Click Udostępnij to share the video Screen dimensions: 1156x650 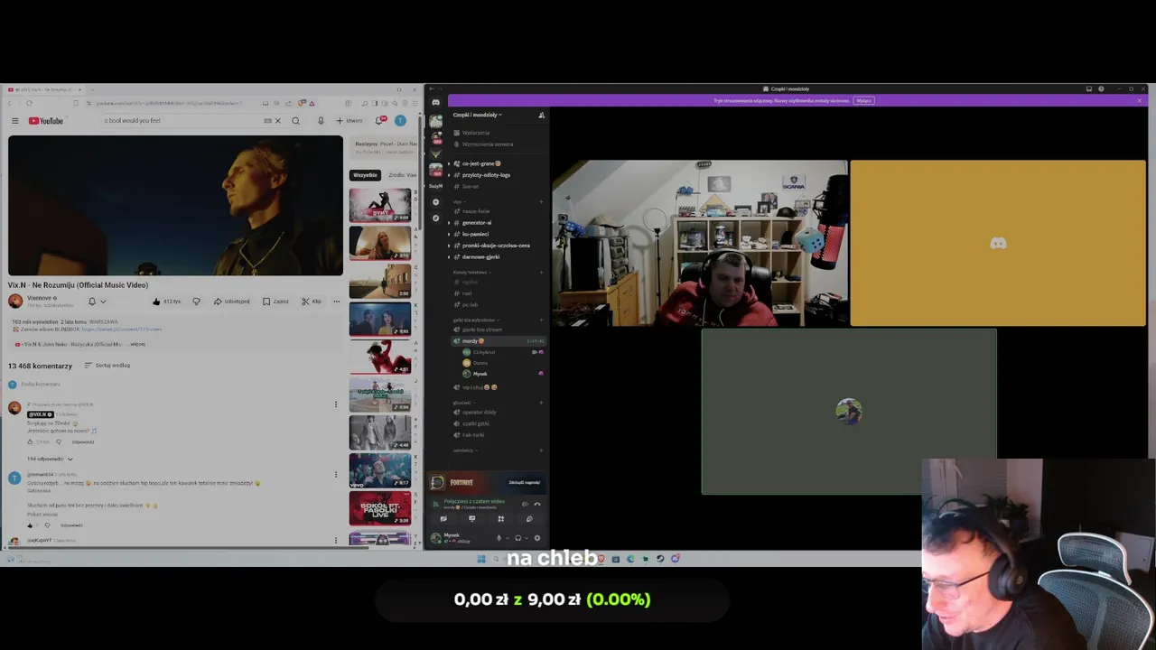click(232, 302)
